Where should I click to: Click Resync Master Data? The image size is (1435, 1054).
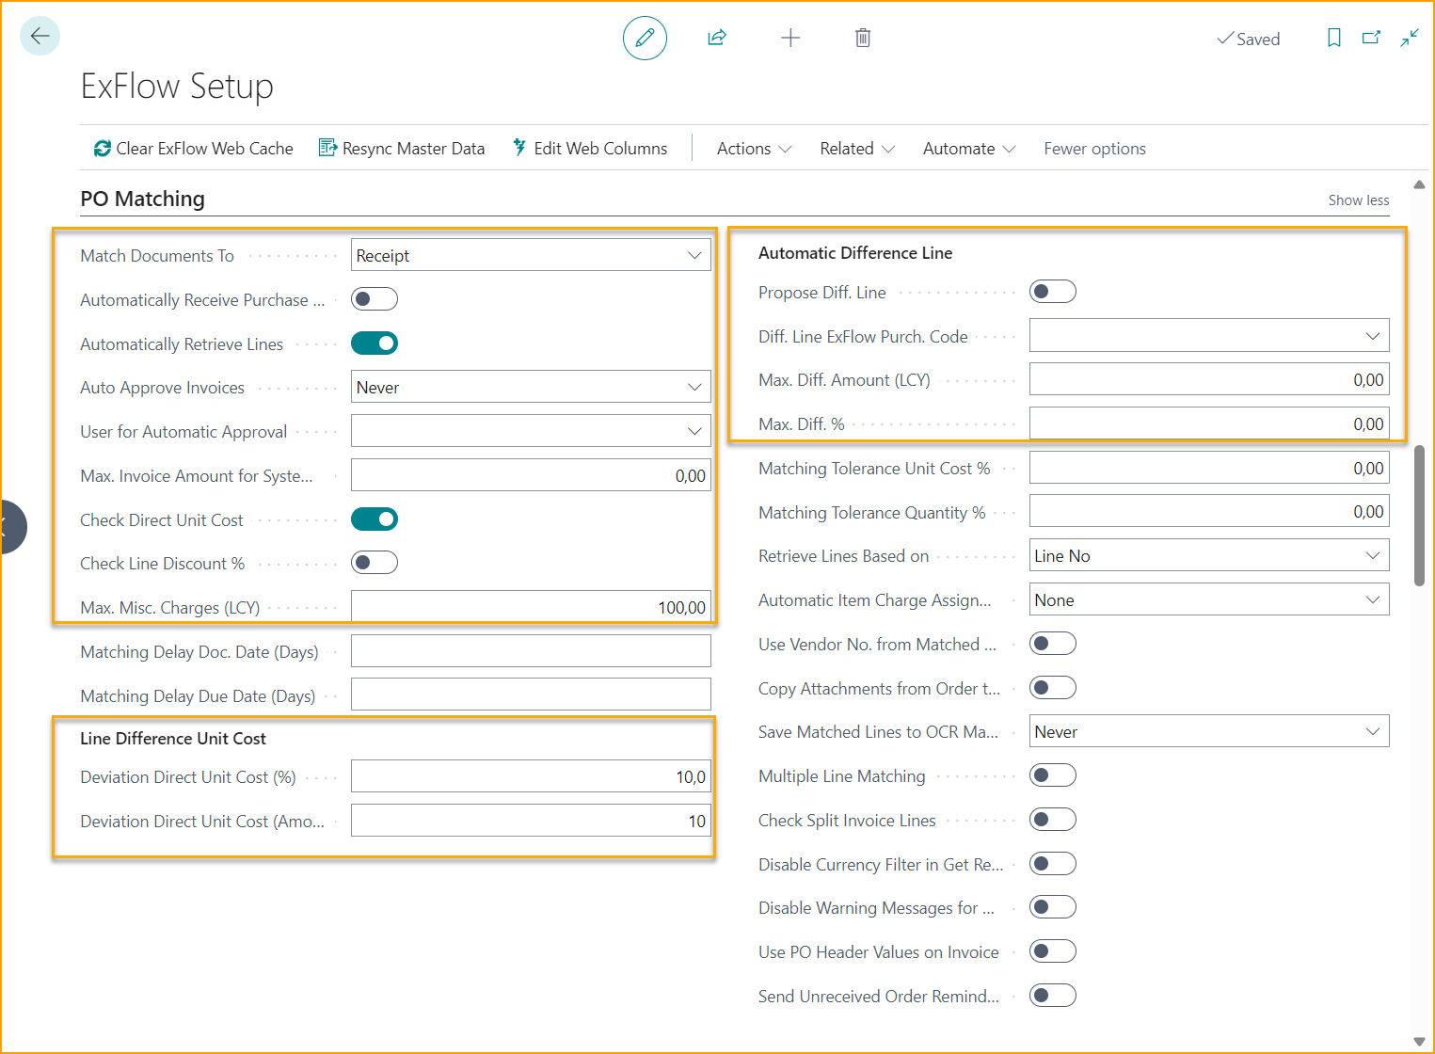402,149
